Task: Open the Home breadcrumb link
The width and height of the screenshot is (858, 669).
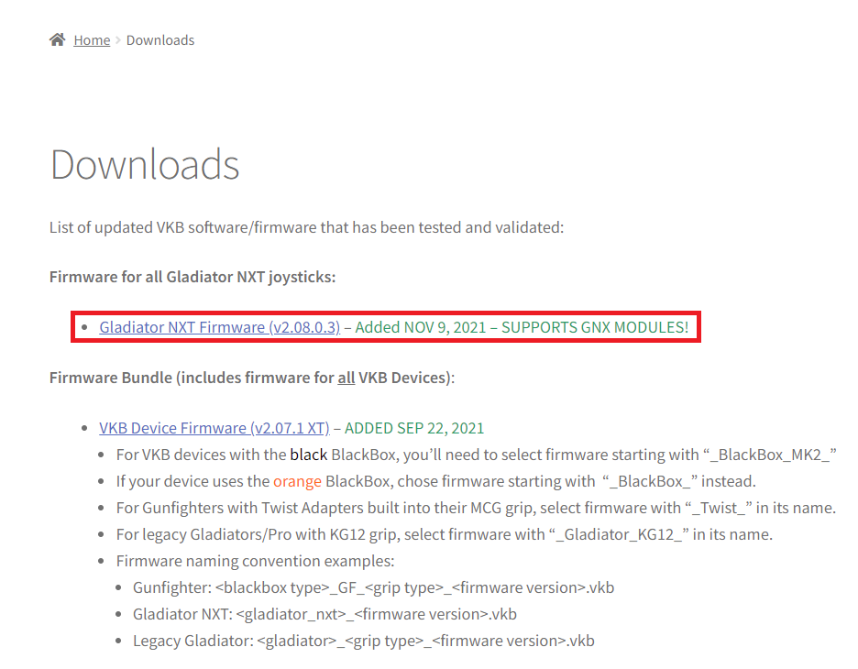Action: pos(92,40)
